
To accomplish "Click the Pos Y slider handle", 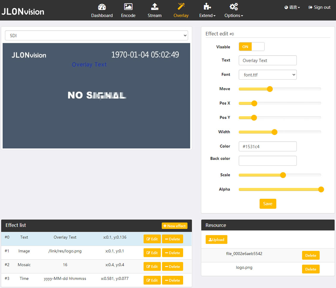I will pyautogui.click(x=254, y=117).
